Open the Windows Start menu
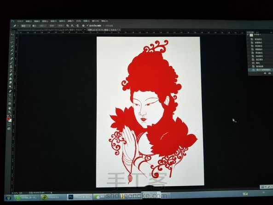The height and width of the screenshot is (205, 273). pos(8,198)
